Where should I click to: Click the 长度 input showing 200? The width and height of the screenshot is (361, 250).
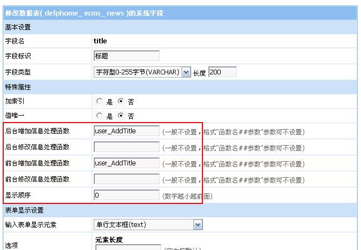(x=222, y=72)
